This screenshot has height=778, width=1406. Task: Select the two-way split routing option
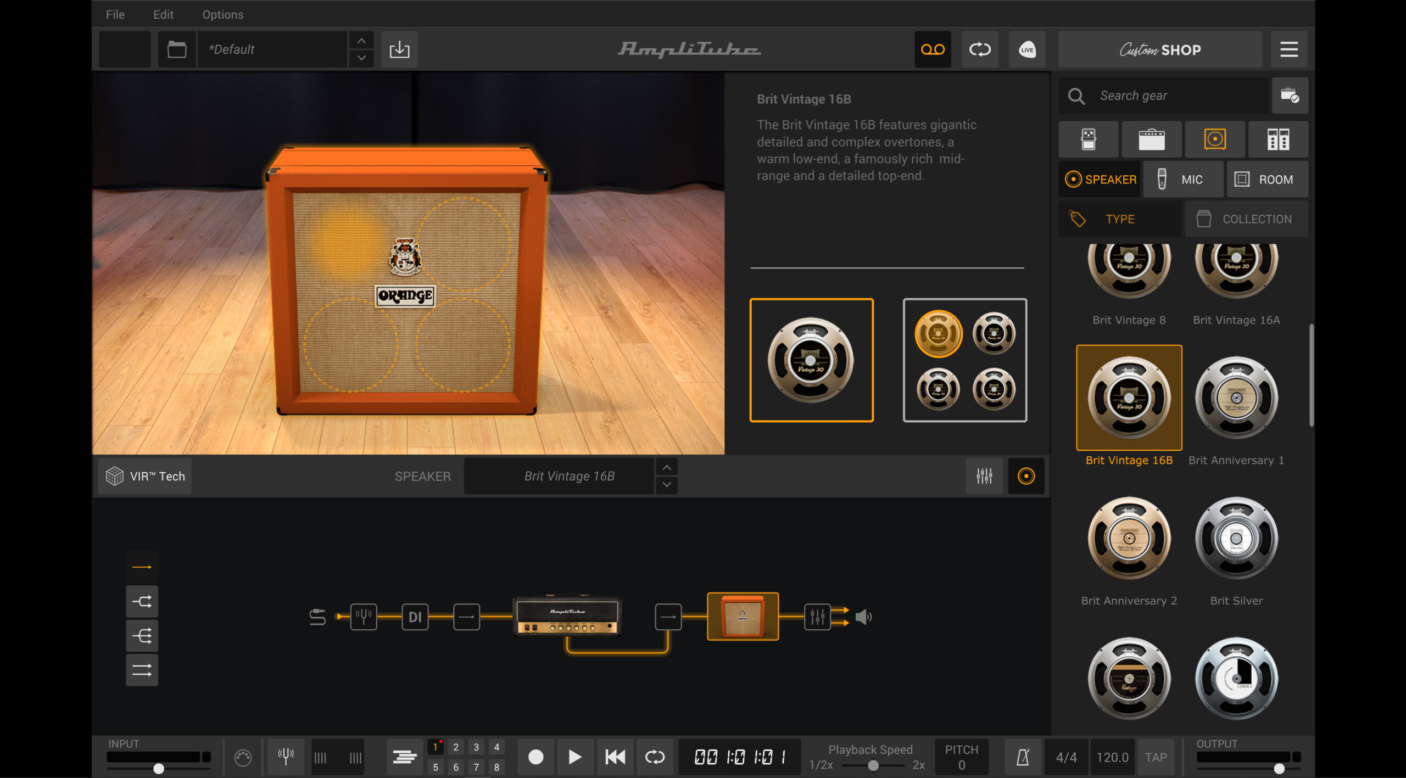[142, 602]
